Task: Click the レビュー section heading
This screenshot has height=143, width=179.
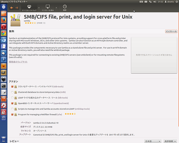Action: [x=14, y=141]
